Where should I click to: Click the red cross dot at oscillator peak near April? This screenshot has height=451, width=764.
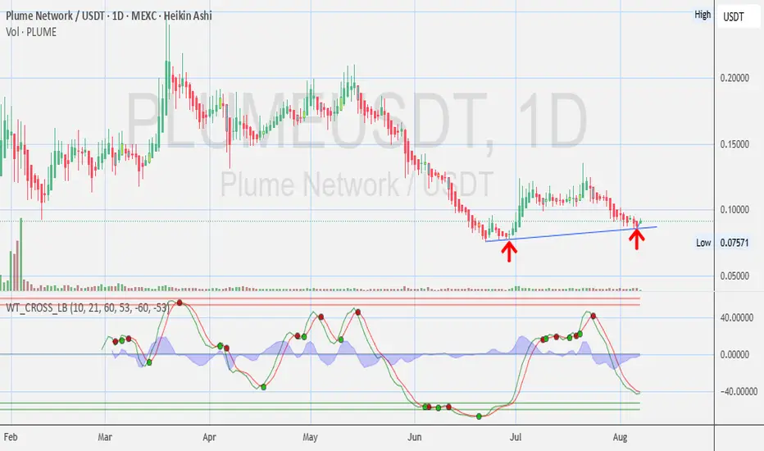pyautogui.click(x=180, y=303)
